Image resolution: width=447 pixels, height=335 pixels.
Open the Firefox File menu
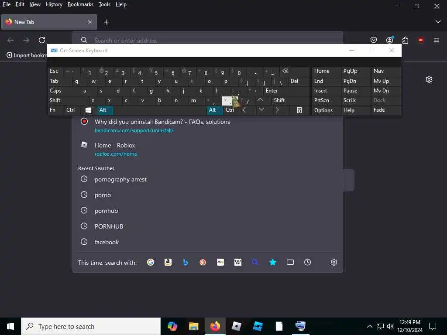6,4
